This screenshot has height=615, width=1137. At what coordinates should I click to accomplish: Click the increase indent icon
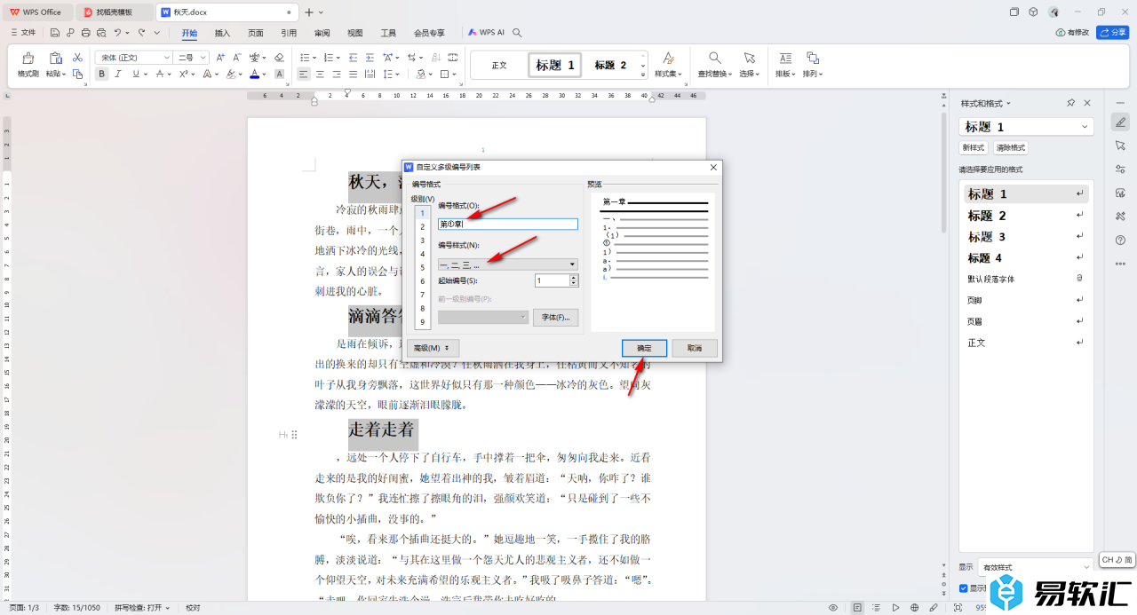pyautogui.click(x=370, y=58)
